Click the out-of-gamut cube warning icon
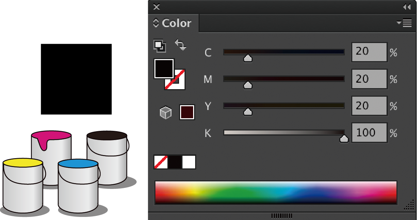This screenshot has width=417, height=220. [x=166, y=113]
